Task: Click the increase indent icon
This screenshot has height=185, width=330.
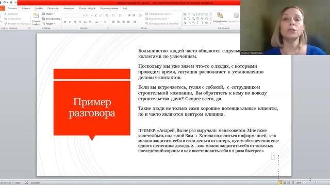Action: pos(134,15)
